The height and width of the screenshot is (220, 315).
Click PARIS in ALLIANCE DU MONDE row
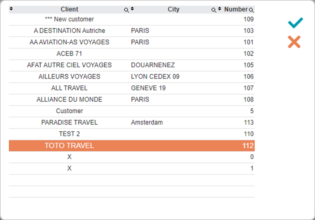(x=140, y=99)
